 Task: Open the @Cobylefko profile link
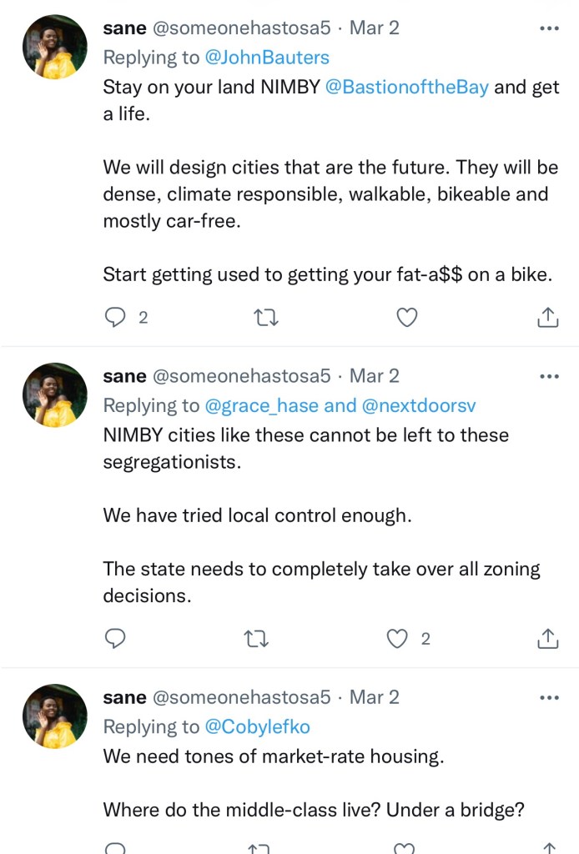[257, 727]
